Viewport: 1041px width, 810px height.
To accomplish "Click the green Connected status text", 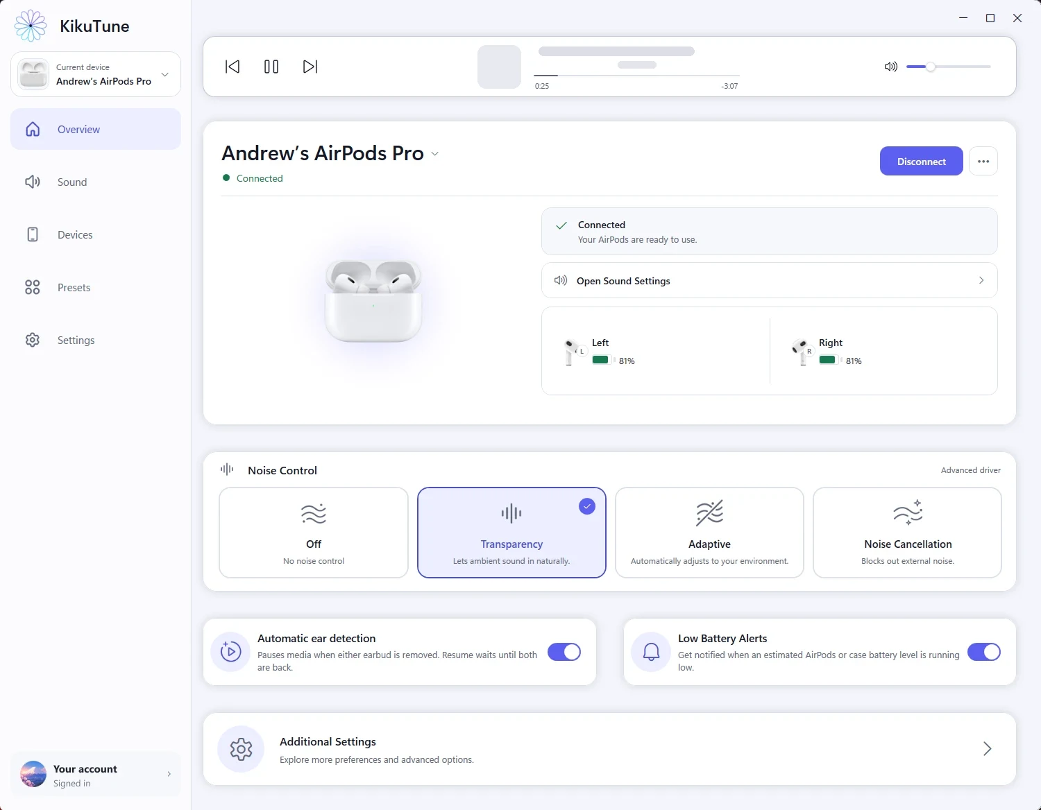I will point(260,178).
